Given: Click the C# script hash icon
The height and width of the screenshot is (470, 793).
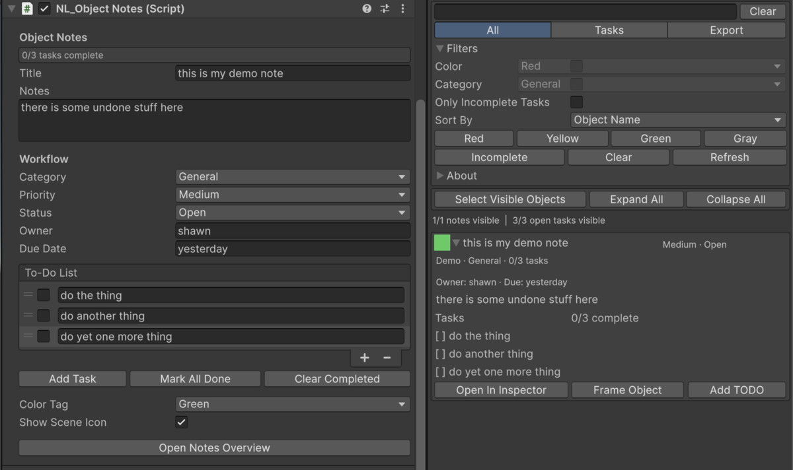Looking at the screenshot, I should [27, 9].
